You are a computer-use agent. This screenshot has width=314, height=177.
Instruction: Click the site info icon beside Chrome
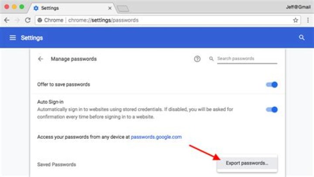click(40, 20)
